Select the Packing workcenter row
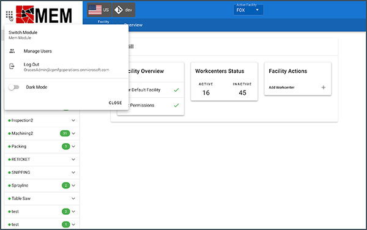This screenshot has height=230, width=367. pos(42,146)
